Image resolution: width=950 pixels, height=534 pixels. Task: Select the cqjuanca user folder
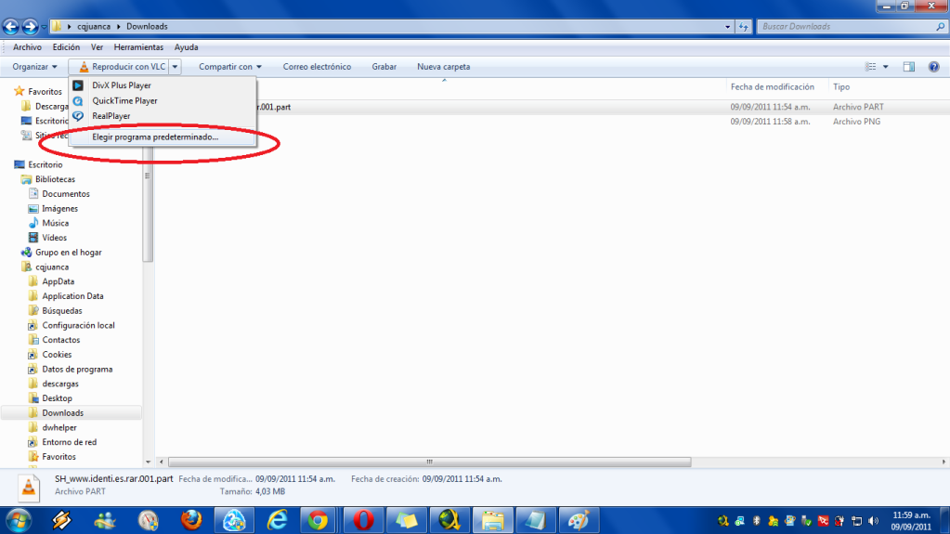pos(45,267)
